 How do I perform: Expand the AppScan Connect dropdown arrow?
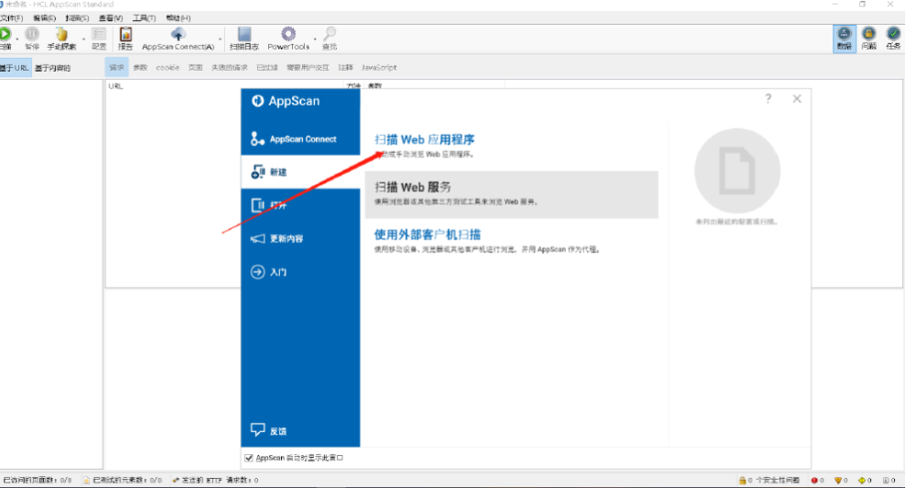(x=220, y=39)
